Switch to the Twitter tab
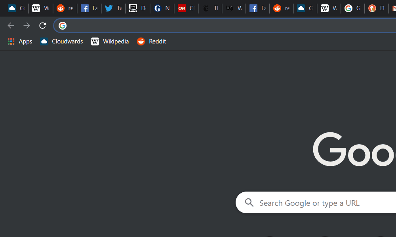The image size is (396, 237). tap(113, 8)
